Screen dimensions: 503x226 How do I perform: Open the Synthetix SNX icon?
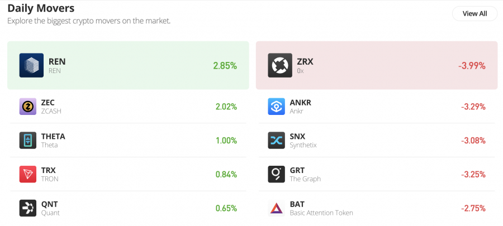pos(276,141)
